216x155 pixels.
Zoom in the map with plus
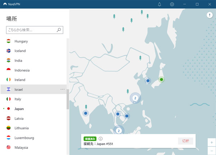[212, 142]
